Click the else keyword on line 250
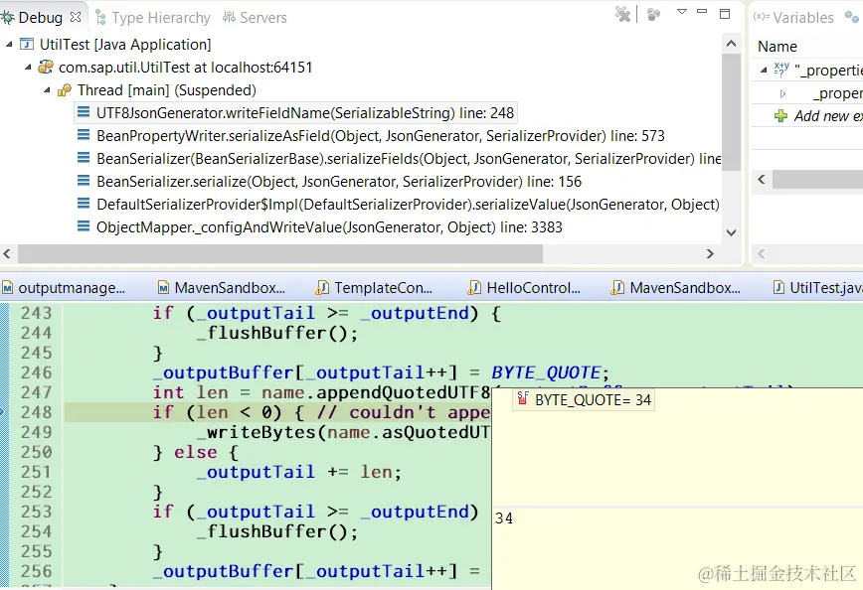The width and height of the screenshot is (863, 590). pos(196,452)
